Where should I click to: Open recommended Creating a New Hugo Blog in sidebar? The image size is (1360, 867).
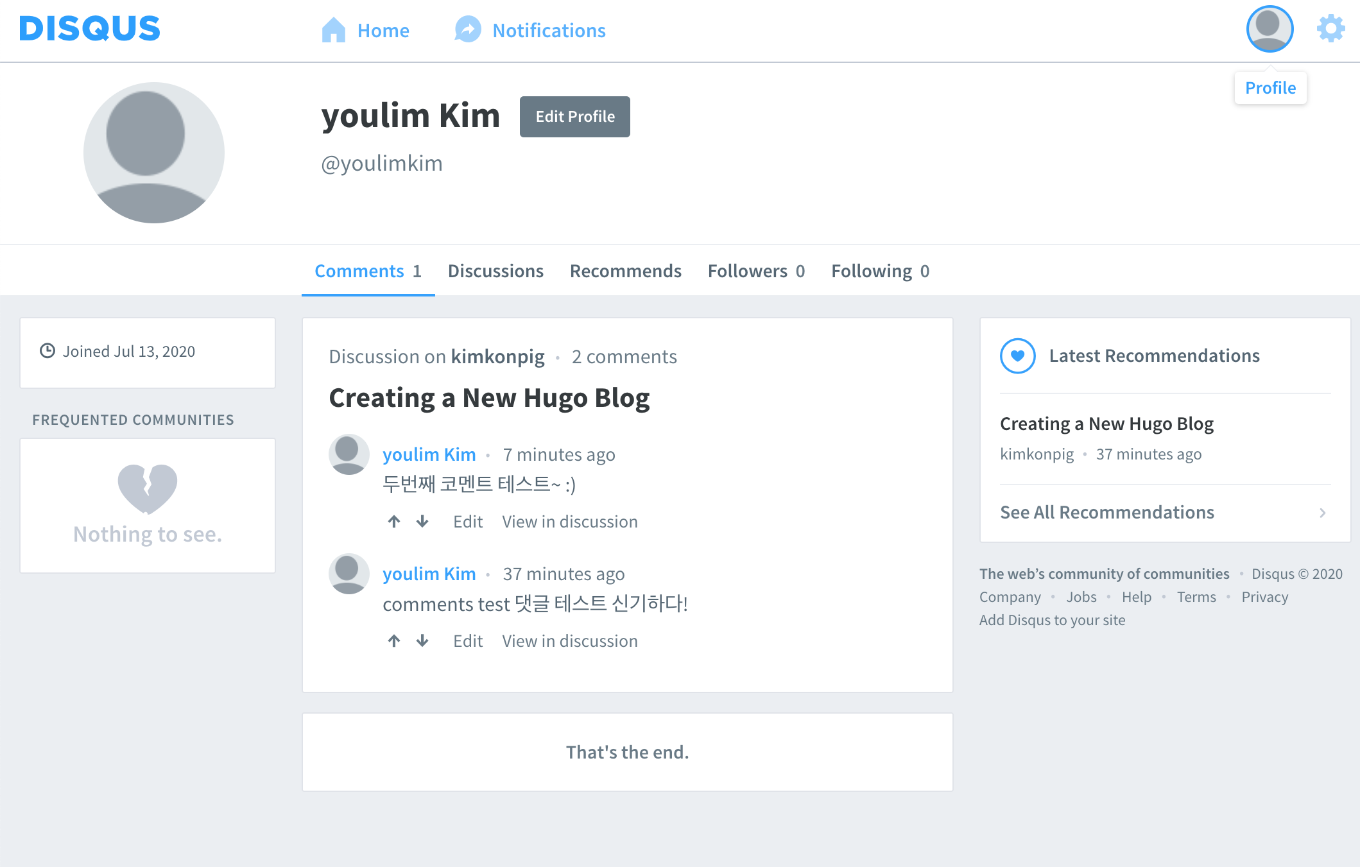(x=1107, y=424)
